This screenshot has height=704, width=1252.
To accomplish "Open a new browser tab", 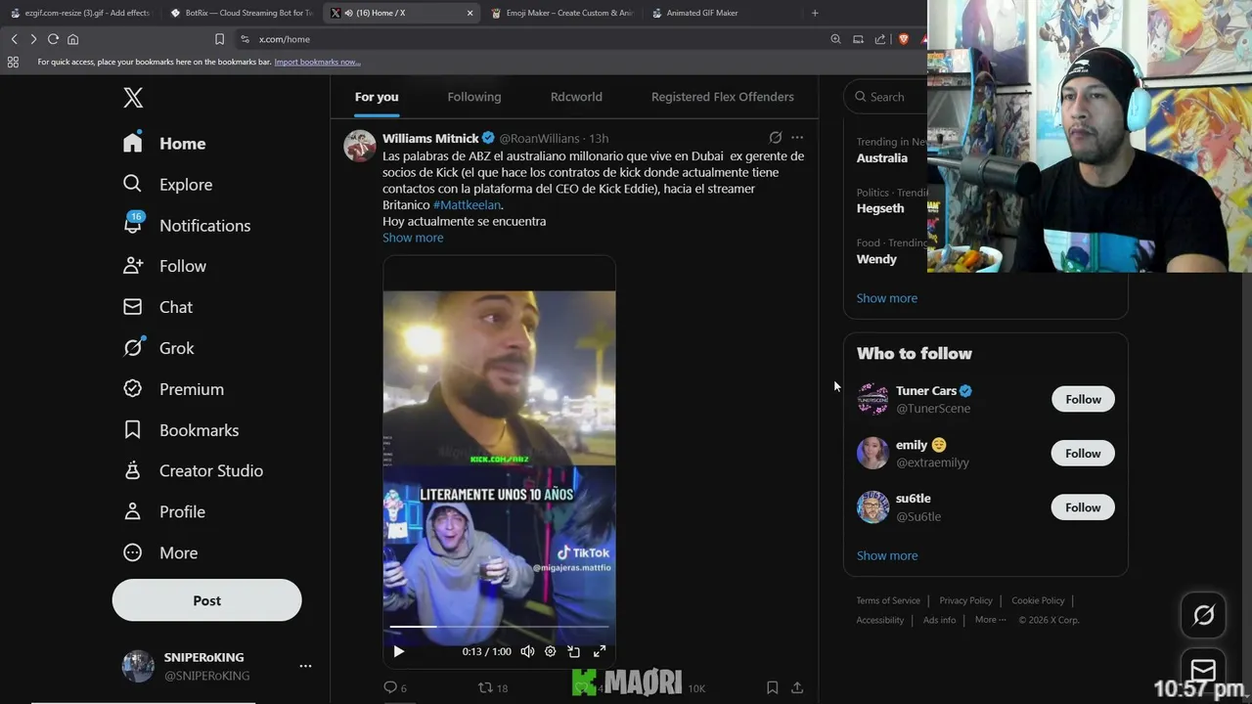I will pos(815,13).
